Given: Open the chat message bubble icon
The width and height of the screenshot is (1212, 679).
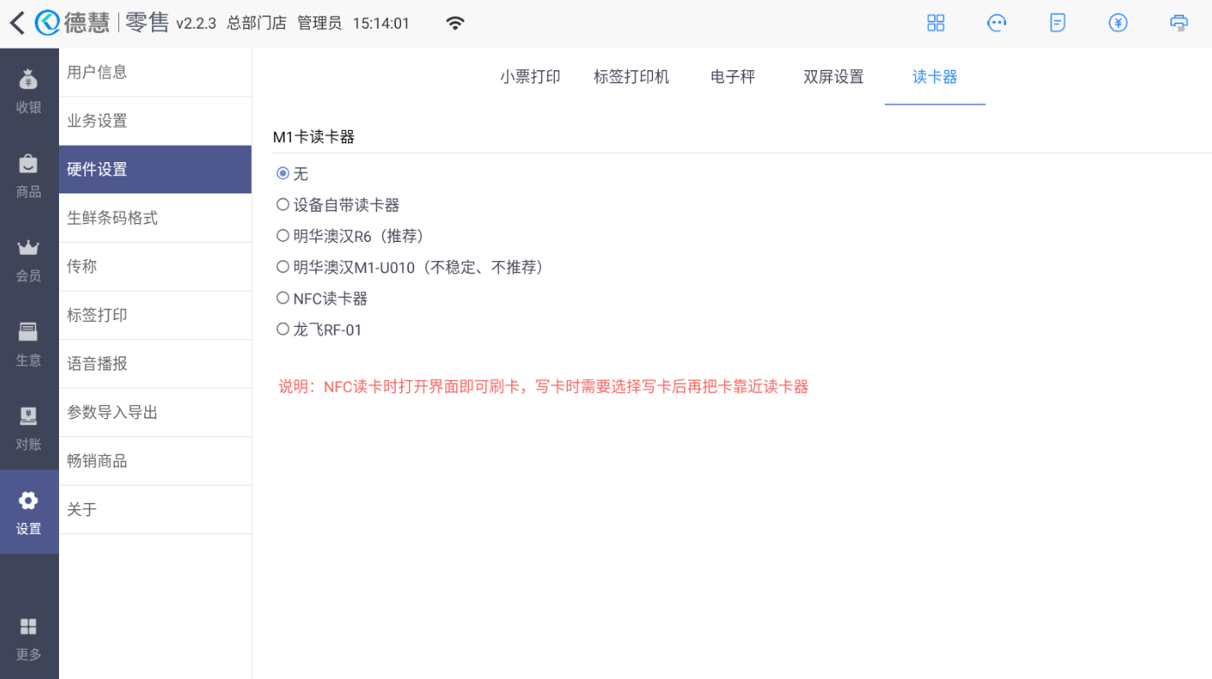Looking at the screenshot, I should [997, 23].
